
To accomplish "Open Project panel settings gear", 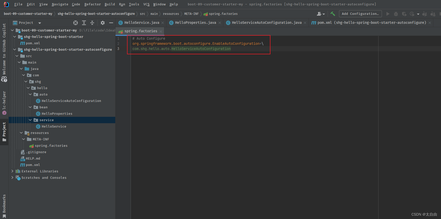I will click(x=103, y=23).
